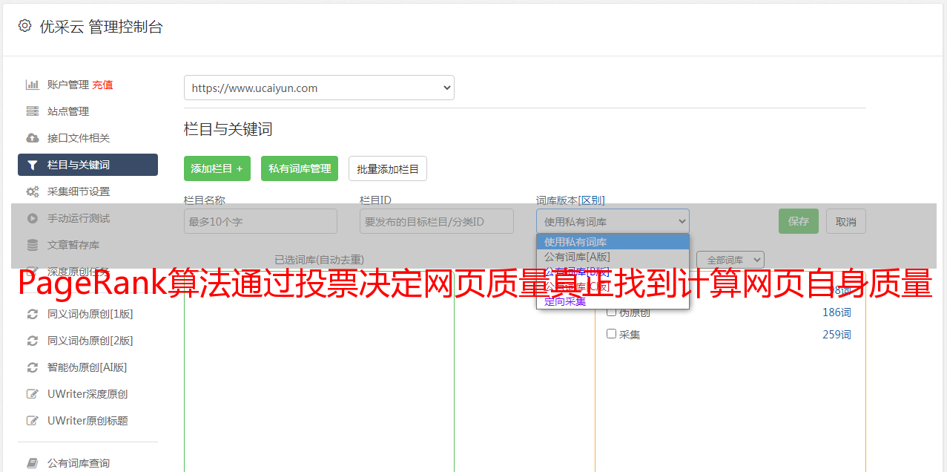Click the green 保存 button
The width and height of the screenshot is (947, 472).
point(799,221)
